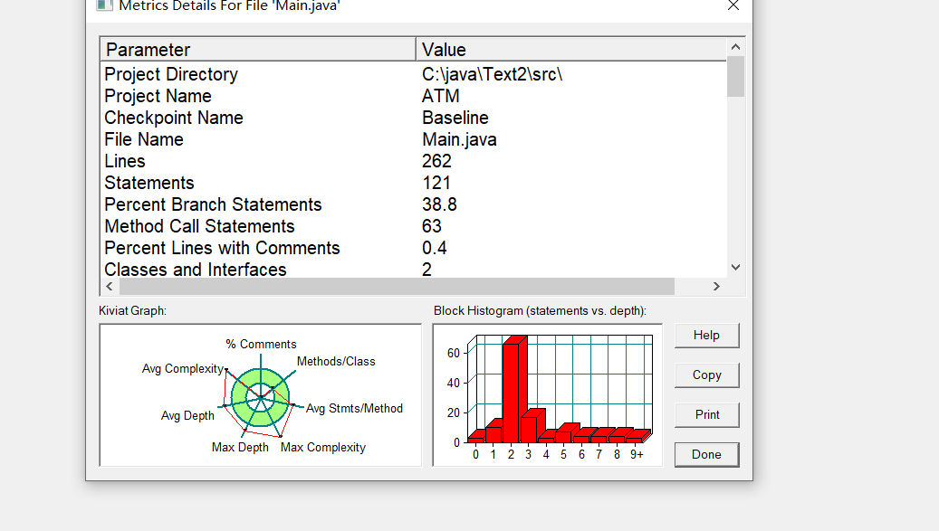Click the Kiviat Graph heading label
939x531 pixels.
pyautogui.click(x=132, y=311)
